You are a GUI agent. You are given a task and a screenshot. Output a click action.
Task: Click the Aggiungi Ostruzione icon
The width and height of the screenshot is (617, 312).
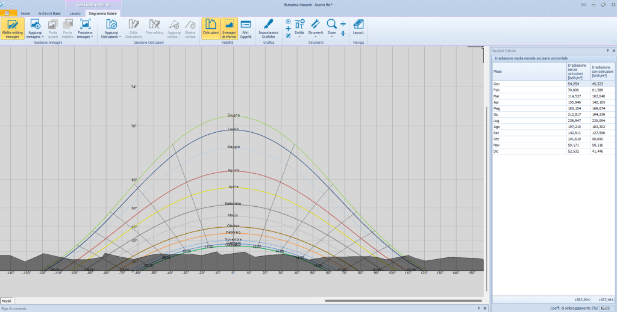111,24
